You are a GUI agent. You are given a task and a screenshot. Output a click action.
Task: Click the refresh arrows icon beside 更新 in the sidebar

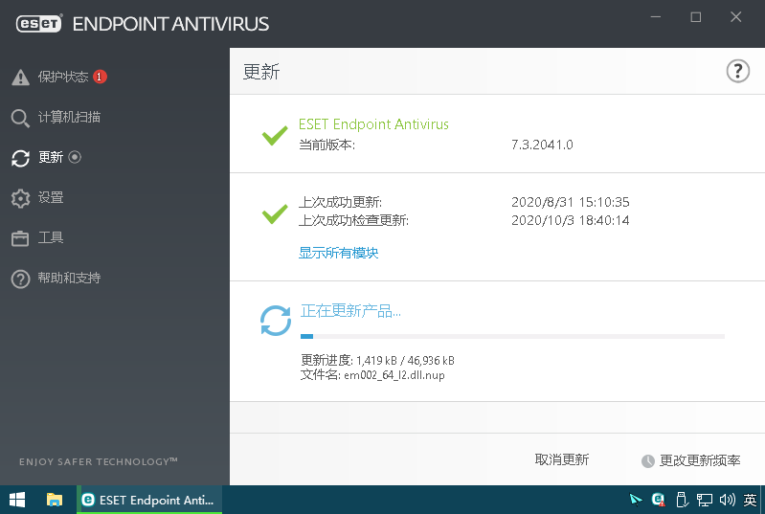[20, 158]
